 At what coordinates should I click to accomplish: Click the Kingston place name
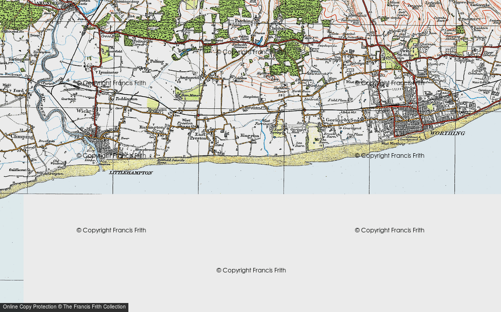(250, 136)
